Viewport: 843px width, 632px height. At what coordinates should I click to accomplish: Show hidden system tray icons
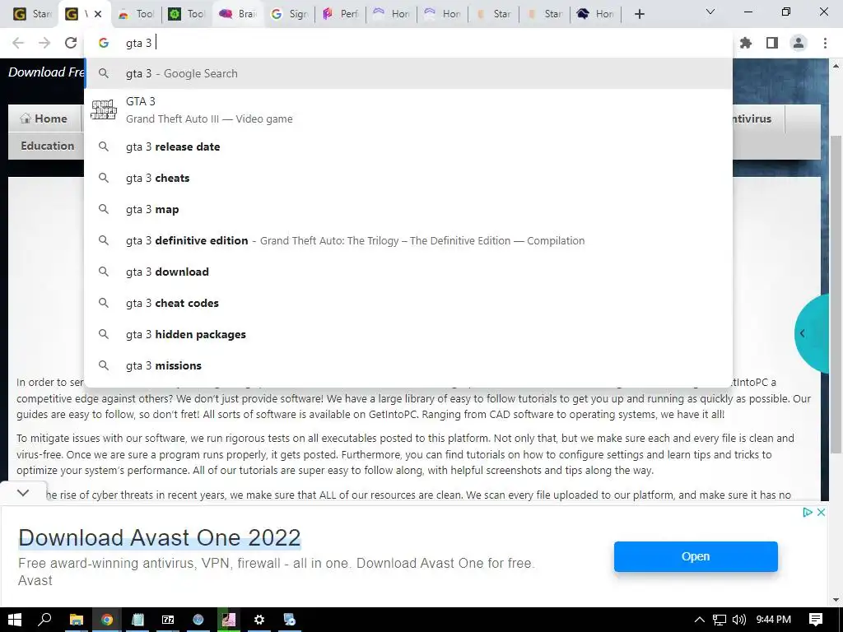[699, 620]
